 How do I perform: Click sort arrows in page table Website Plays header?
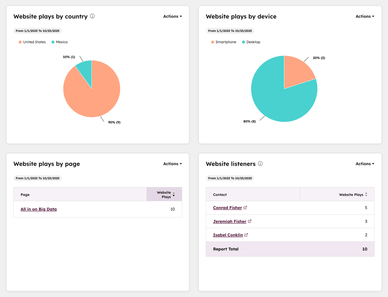[x=173, y=195]
